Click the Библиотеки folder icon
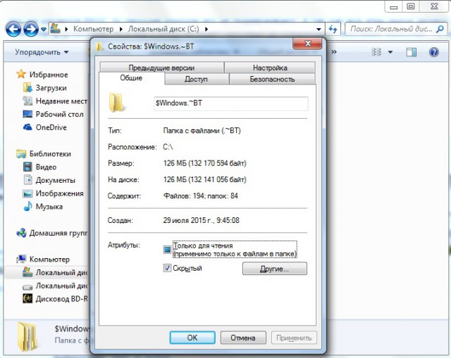Image resolution: width=451 pixels, height=358 pixels. (21, 153)
